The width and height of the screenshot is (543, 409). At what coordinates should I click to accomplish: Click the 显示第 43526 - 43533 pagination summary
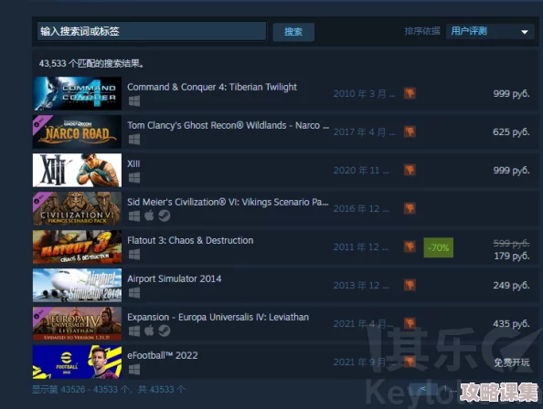[109, 390]
